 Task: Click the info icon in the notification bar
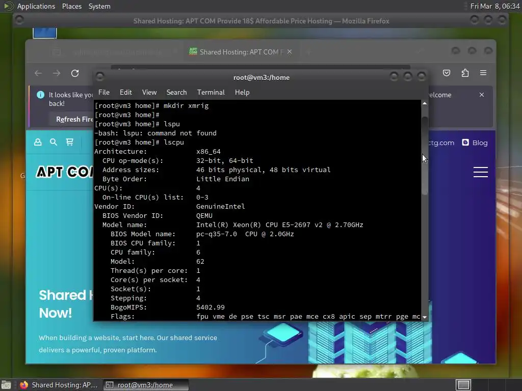[41, 95]
